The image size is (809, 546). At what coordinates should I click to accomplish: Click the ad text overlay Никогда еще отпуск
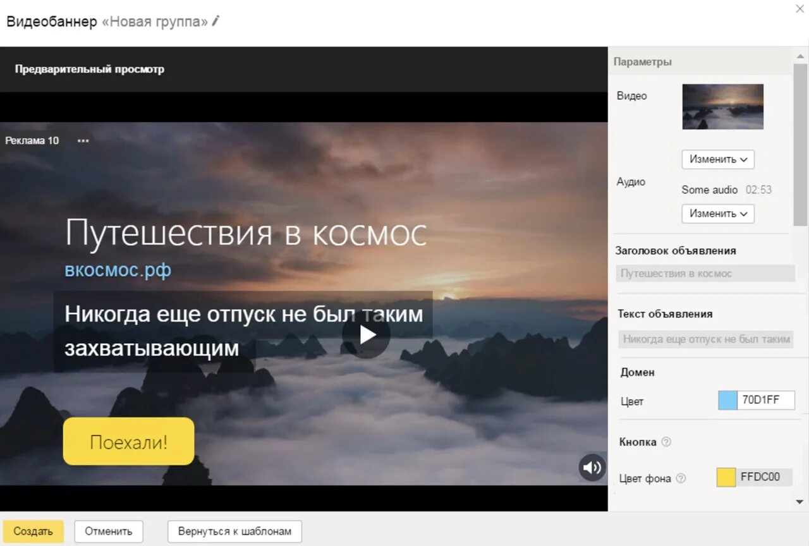[x=243, y=331]
